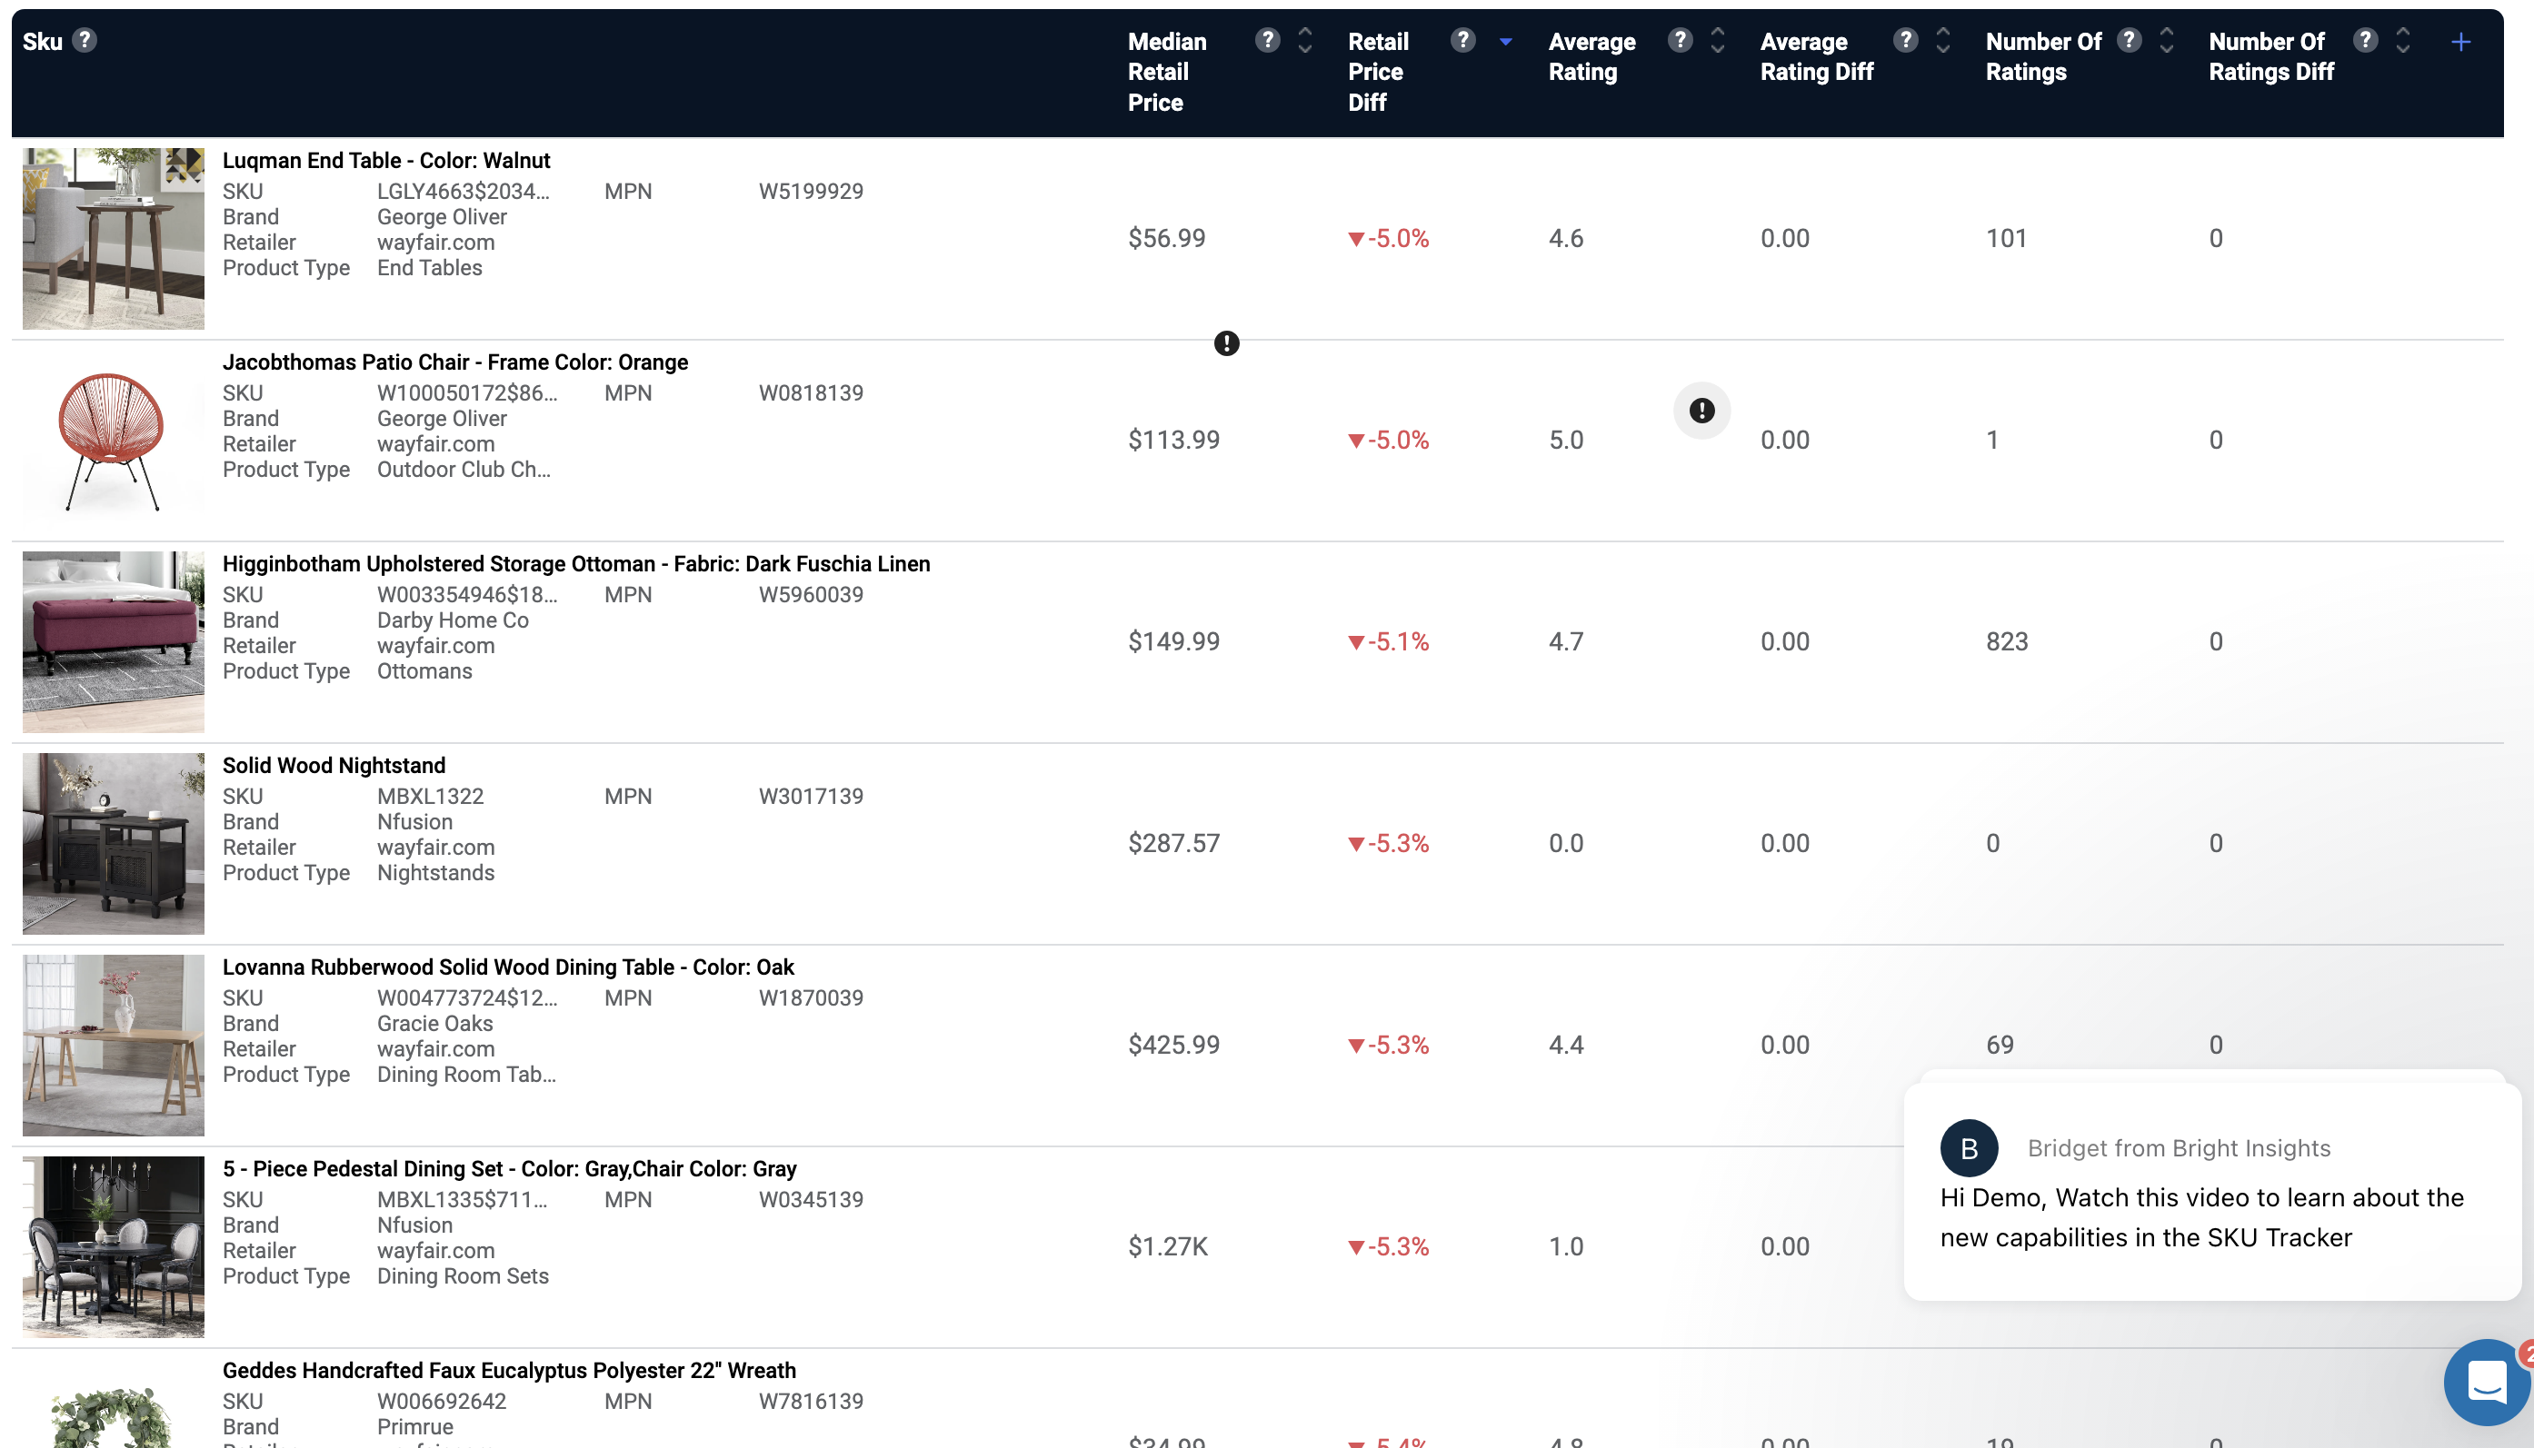The image size is (2534, 1448).
Task: Open help icon for Average Rating column
Action: [1680, 40]
